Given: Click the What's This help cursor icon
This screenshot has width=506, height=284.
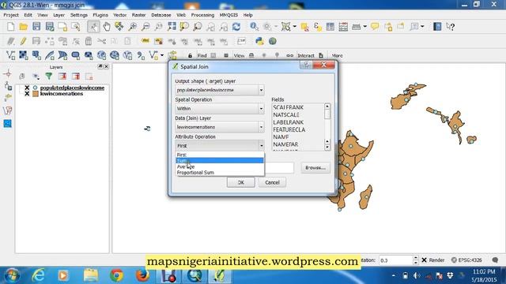Looking at the screenshot, I should (x=451, y=27).
